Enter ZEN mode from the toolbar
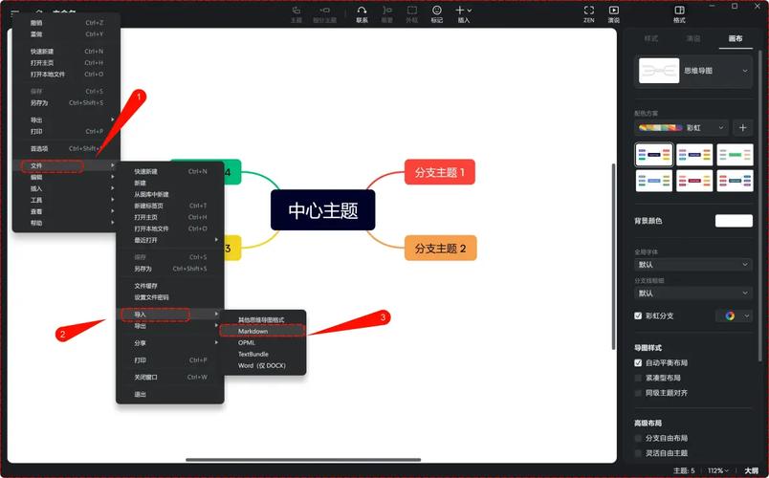This screenshot has width=769, height=478. click(x=589, y=11)
